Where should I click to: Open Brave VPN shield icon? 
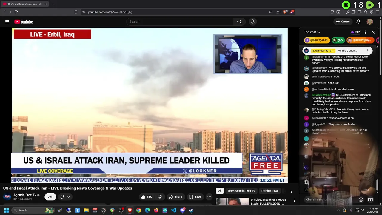pos(372,12)
